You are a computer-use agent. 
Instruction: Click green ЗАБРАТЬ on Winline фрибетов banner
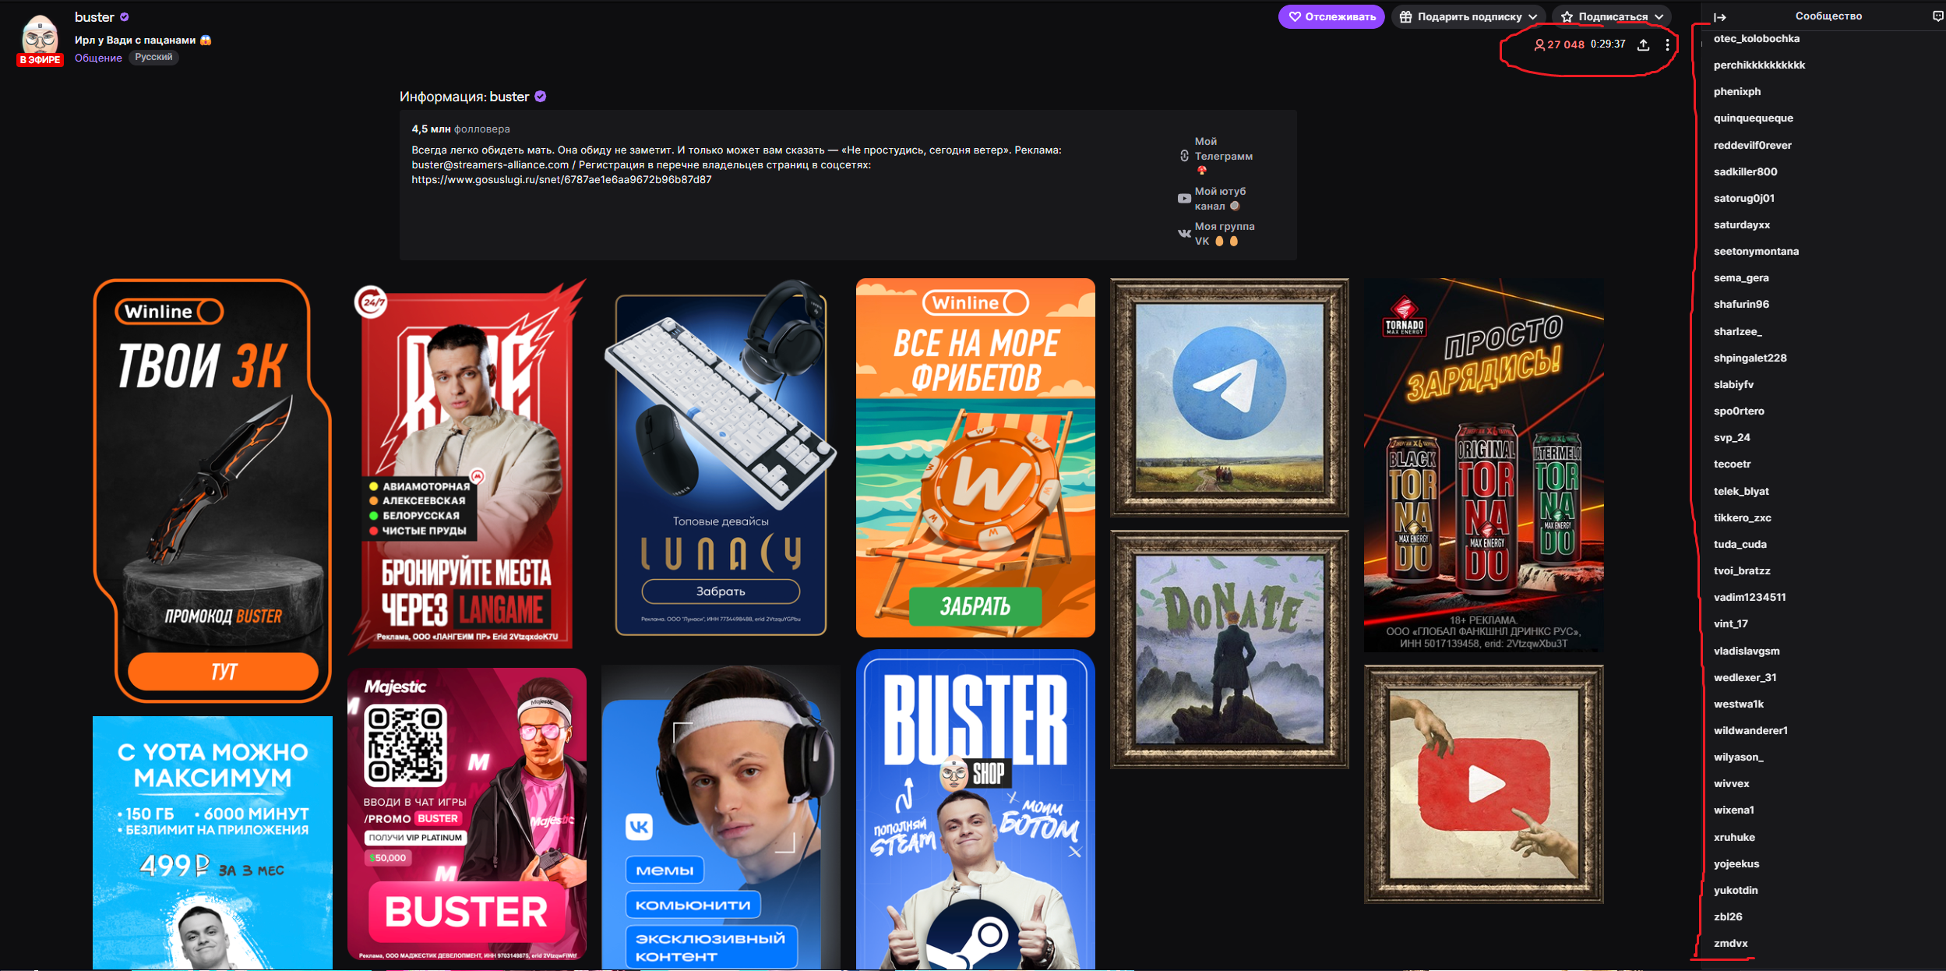click(975, 606)
